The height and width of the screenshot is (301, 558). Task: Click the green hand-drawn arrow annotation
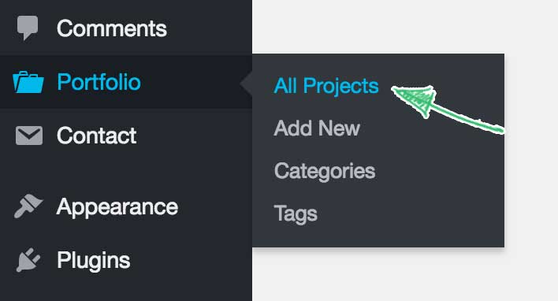tap(448, 110)
